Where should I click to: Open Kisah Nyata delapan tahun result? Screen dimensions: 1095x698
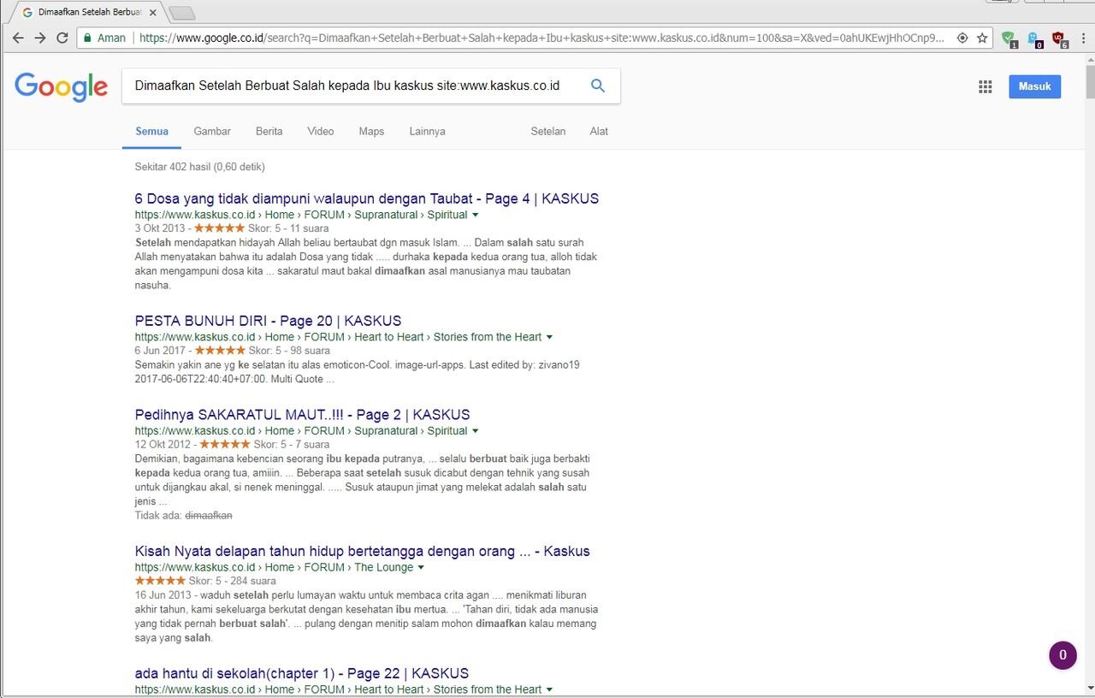point(363,551)
